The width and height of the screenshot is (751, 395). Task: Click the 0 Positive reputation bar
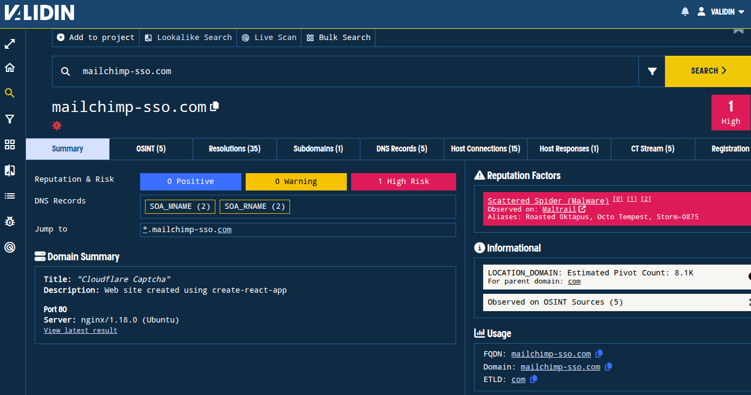pyautogui.click(x=190, y=182)
